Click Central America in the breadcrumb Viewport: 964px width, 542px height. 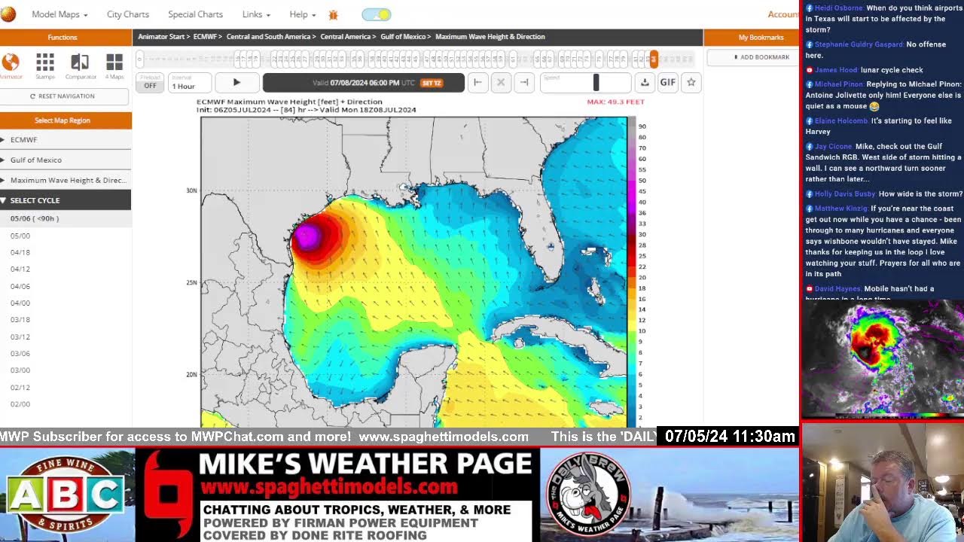point(346,36)
